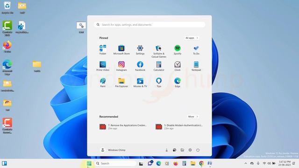Launch Calculator from pinned apps
The height and width of the screenshot is (168, 299).
(x=159, y=66)
